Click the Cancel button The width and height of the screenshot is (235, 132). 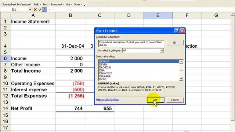coord(175,100)
